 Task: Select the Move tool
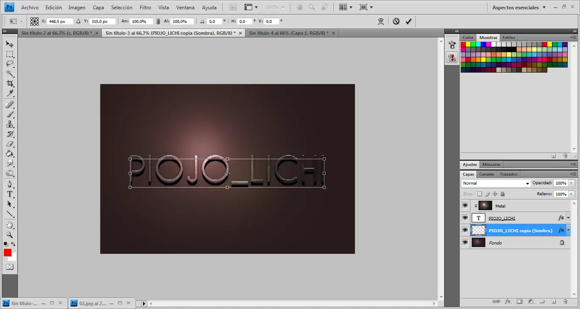(x=9, y=44)
